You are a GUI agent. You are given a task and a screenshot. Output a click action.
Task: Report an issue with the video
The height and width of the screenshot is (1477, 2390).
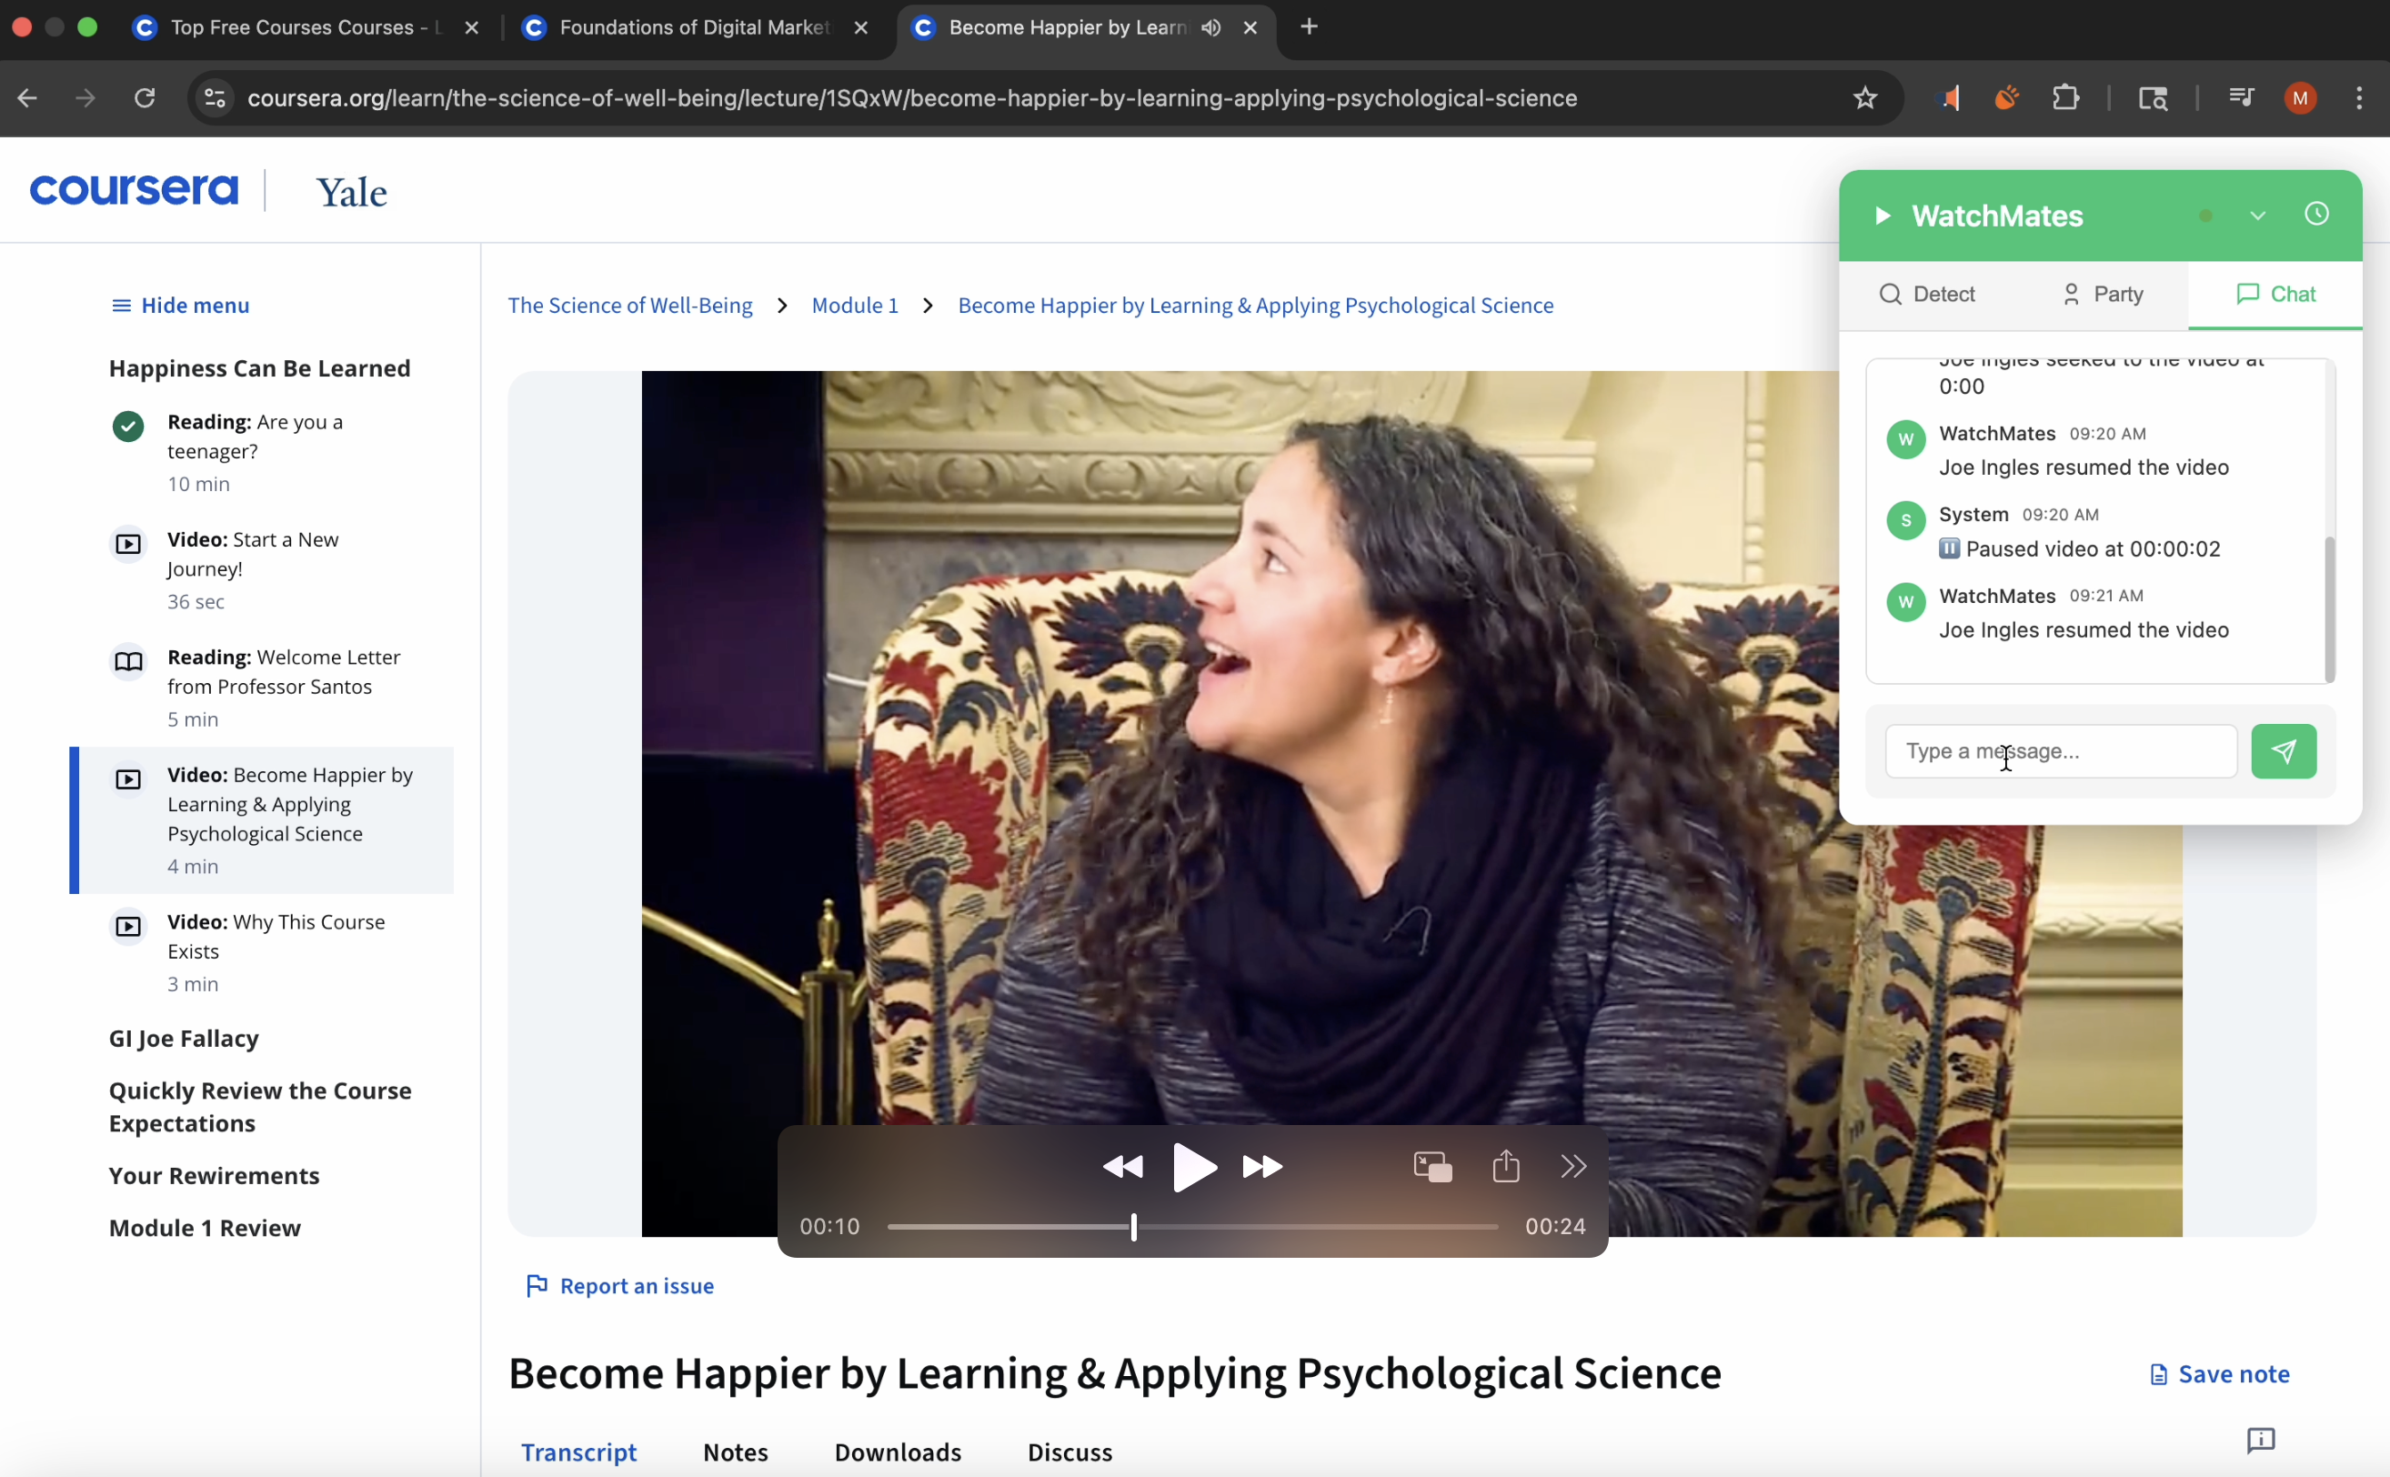click(619, 1285)
